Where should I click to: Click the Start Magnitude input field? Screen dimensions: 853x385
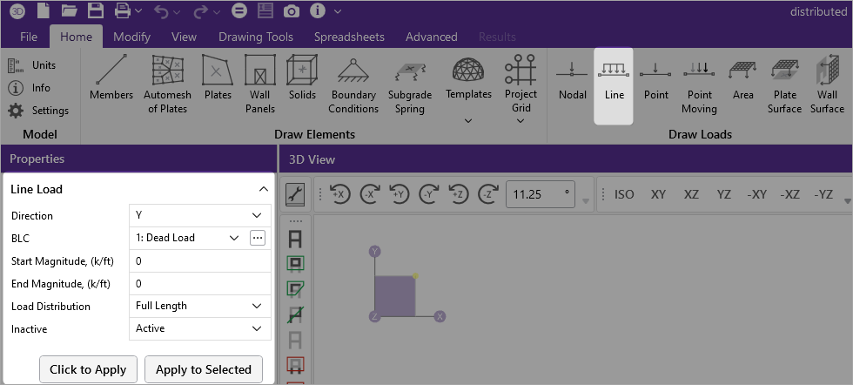[200, 260]
